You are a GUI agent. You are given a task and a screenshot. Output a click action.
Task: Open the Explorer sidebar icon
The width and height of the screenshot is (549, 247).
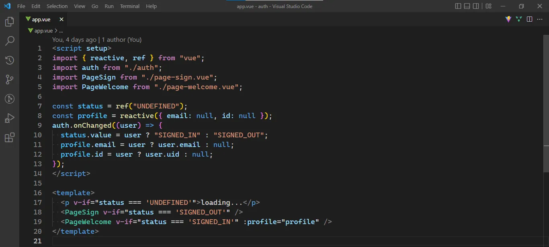coord(10,22)
